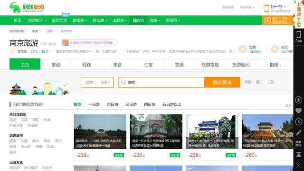
Task: Click the orange login avatar icon
Action: [x=268, y=20]
